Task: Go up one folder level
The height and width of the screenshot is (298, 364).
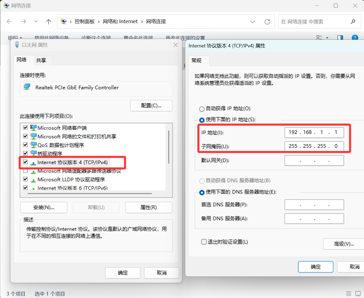Action: click(49, 22)
